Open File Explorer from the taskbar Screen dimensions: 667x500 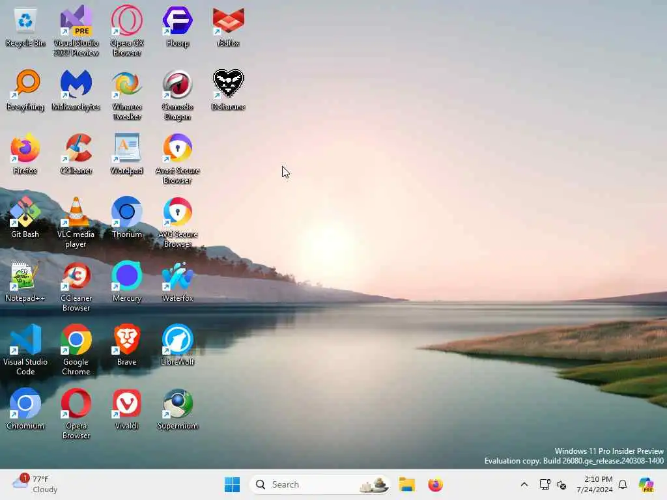tap(406, 484)
